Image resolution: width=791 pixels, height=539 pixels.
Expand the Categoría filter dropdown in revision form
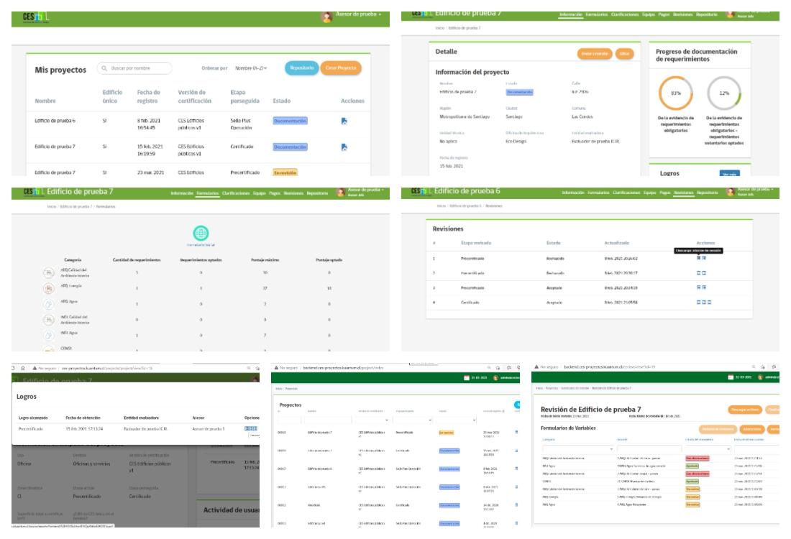pyautogui.click(x=611, y=448)
